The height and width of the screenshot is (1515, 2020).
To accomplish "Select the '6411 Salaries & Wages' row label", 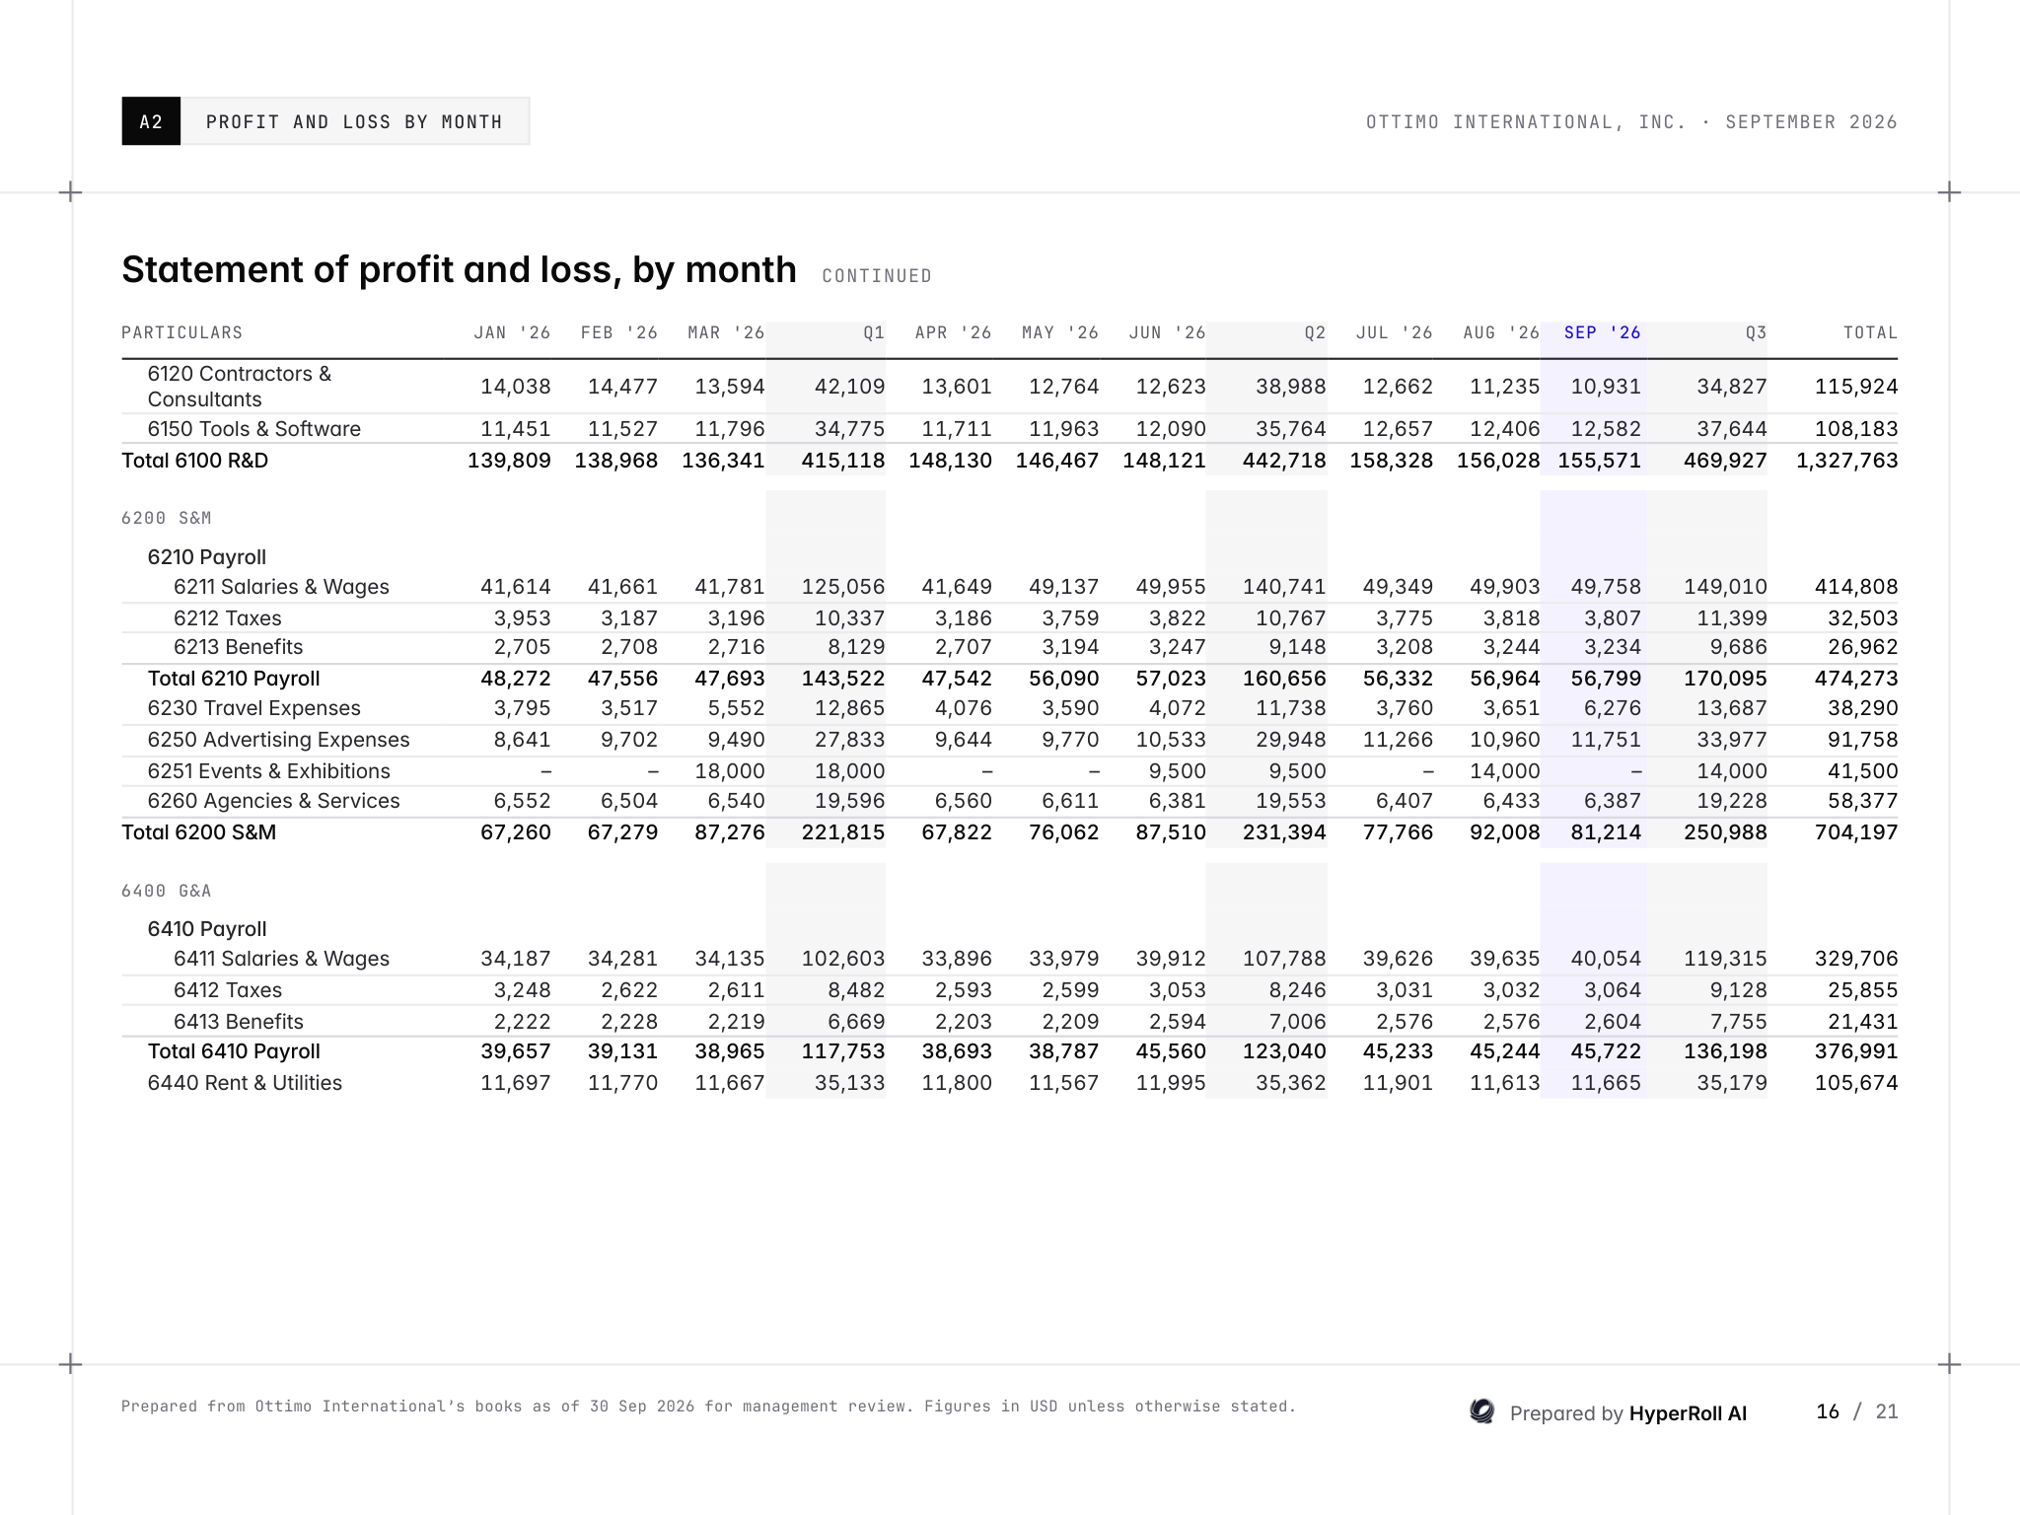I will [x=281, y=959].
